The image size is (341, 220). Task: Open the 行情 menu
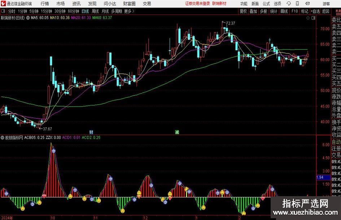(45, 4)
